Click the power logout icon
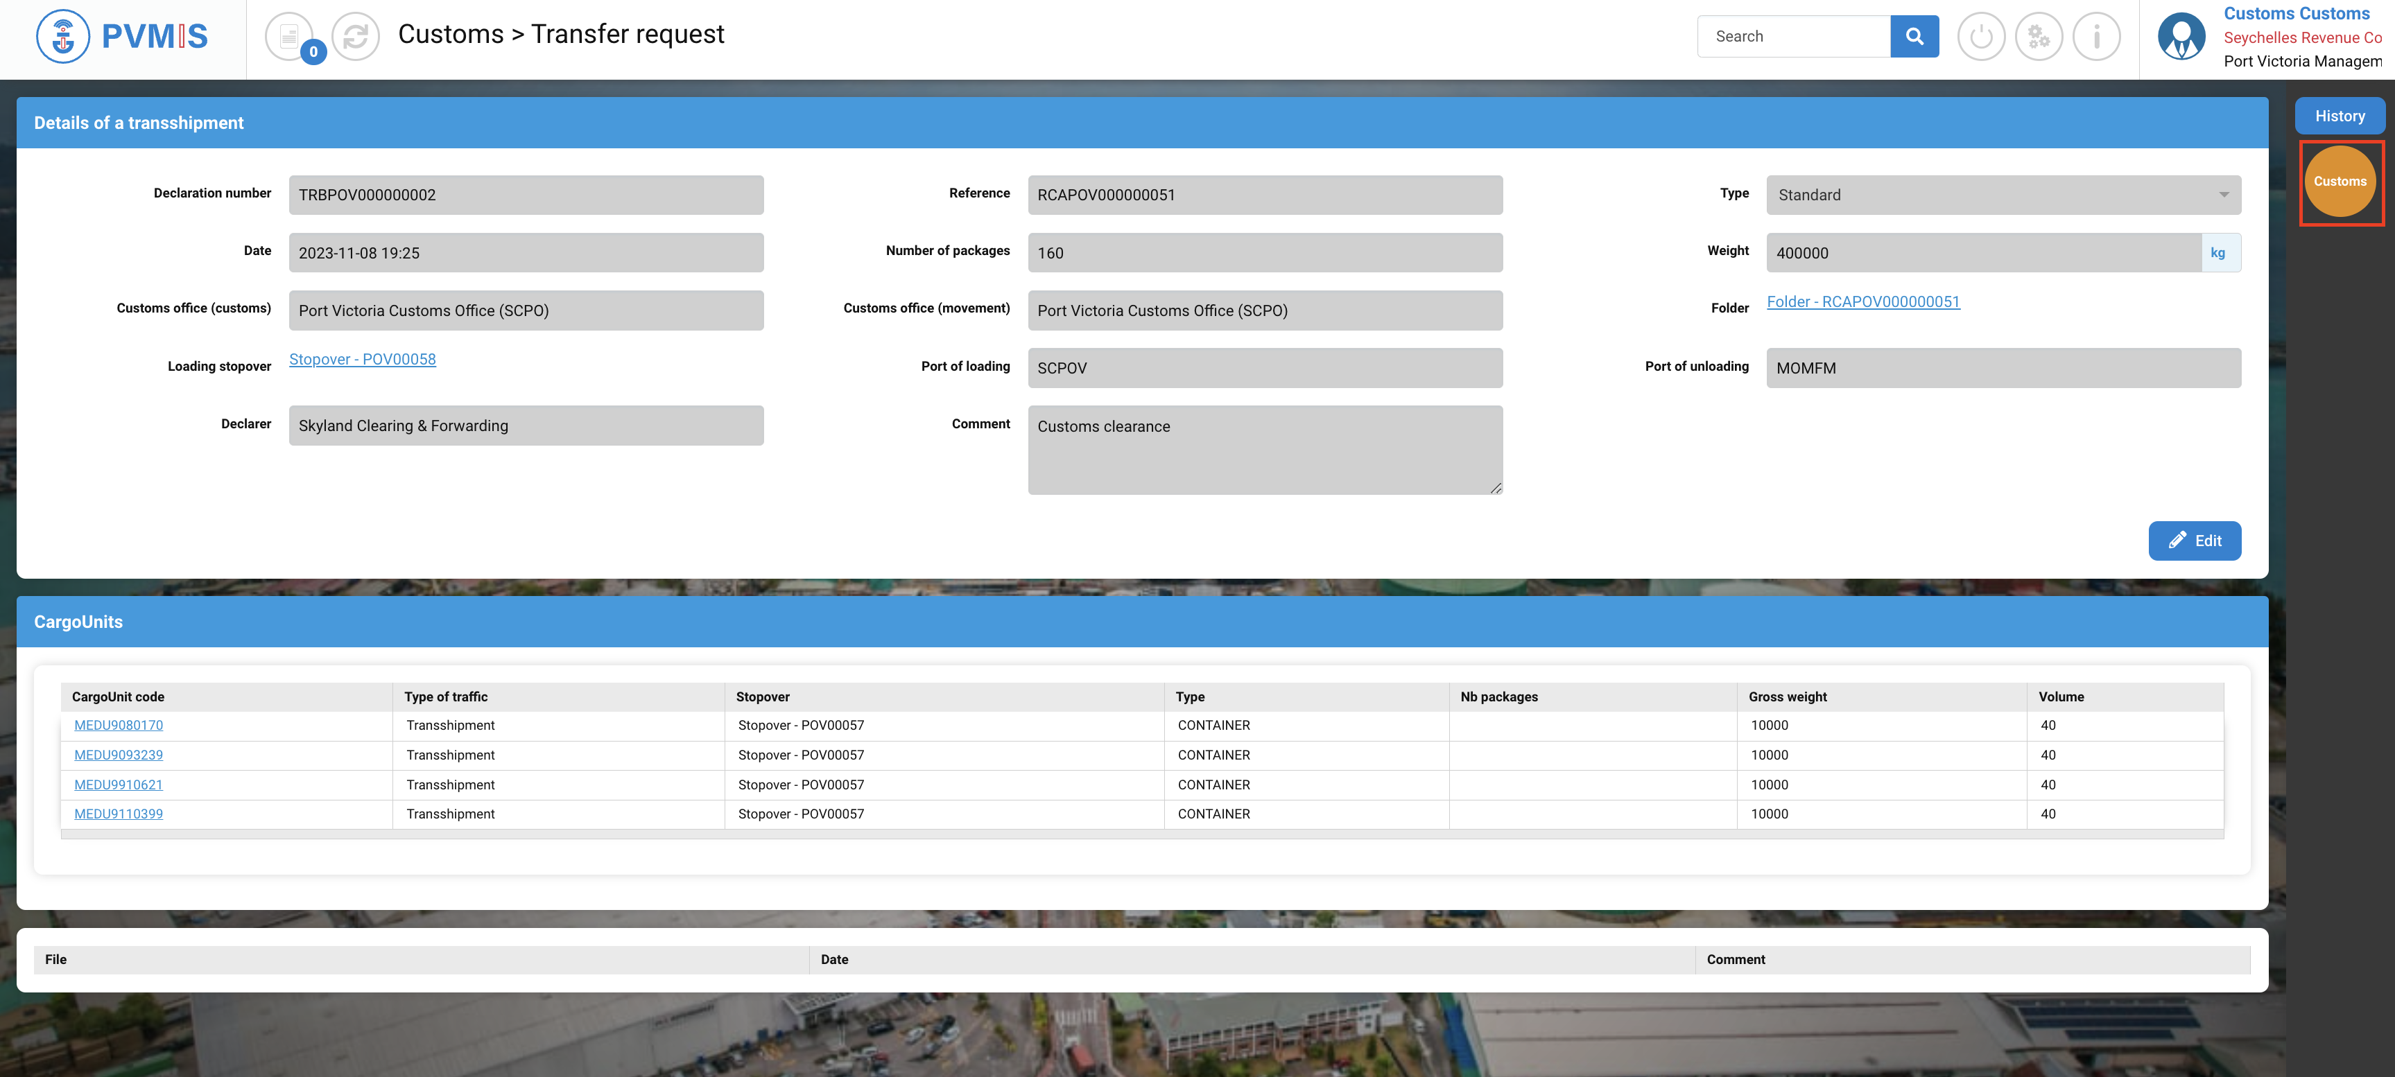 (1980, 36)
